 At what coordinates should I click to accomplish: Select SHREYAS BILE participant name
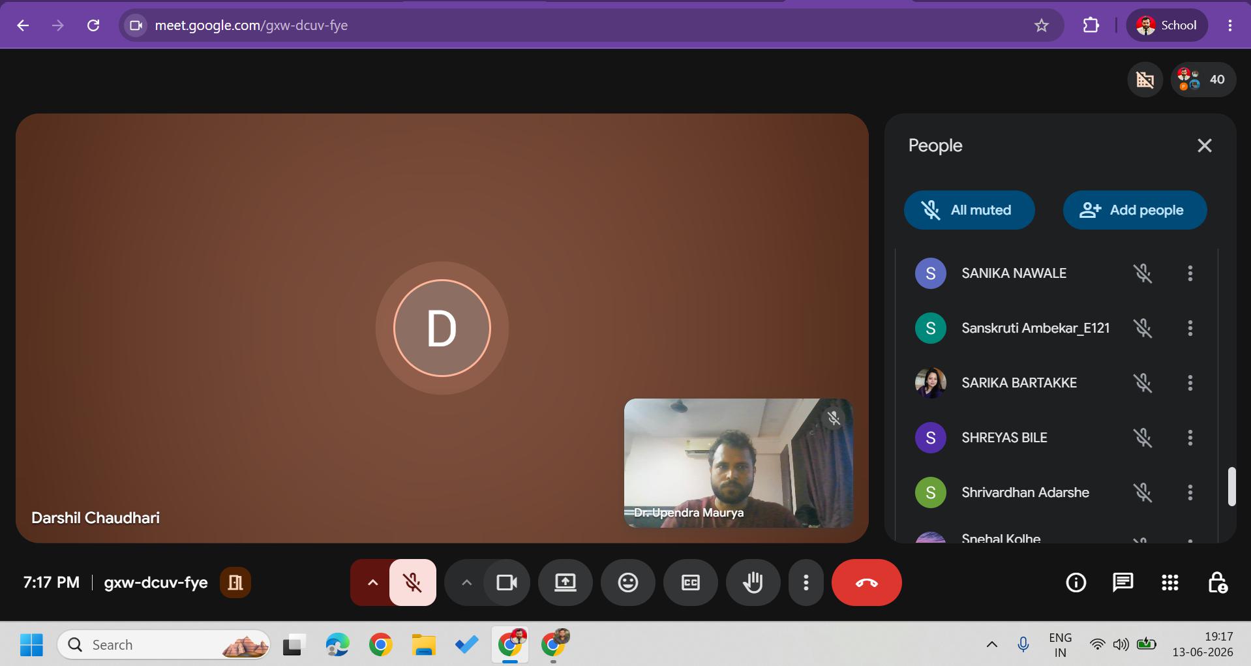(1004, 438)
